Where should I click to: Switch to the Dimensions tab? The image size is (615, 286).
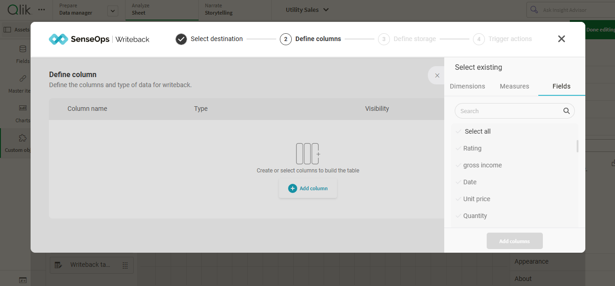point(468,86)
